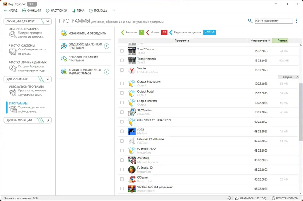Click the Обновления ваших программ cloud icon
This screenshot has width=303, height=201.
(64, 59)
